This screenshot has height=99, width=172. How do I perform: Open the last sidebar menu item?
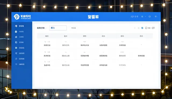[x=20, y=64]
